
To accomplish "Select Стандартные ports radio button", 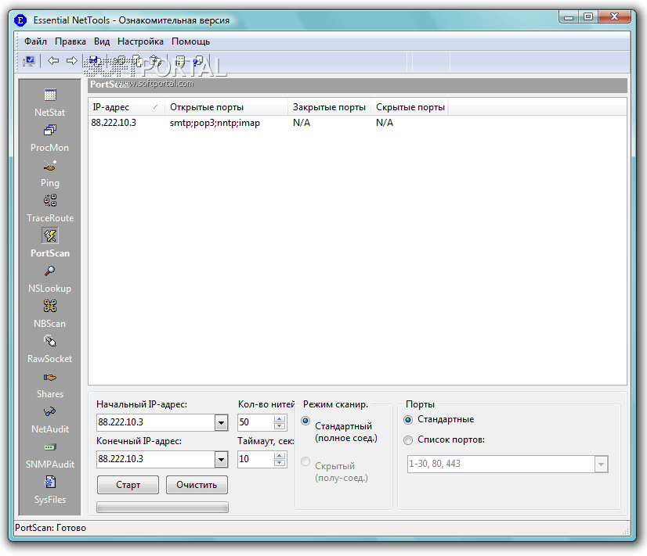I will pos(408,420).
